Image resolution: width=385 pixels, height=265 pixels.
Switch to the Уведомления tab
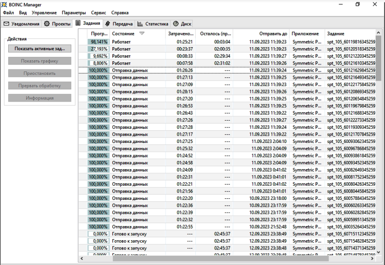(x=21, y=24)
